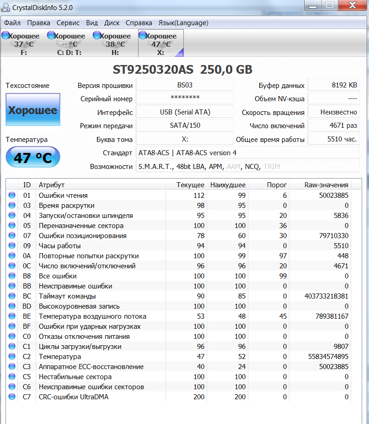The image size is (369, 424).
Task: Click status orb for C1 Циклы загрузки/выгрузки
Action: tap(12, 347)
